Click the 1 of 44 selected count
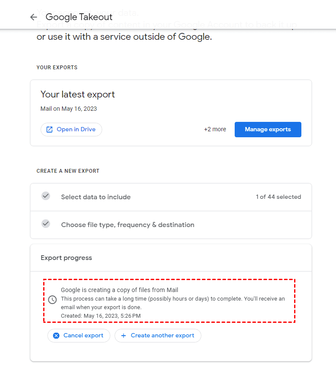The height and width of the screenshot is (369, 336). [278, 197]
